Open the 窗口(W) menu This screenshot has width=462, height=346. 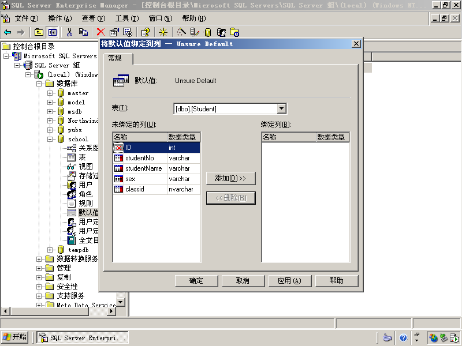(x=161, y=18)
